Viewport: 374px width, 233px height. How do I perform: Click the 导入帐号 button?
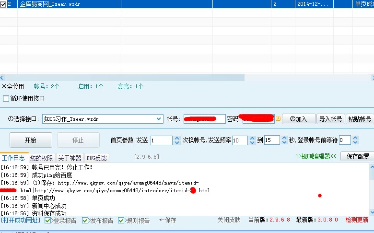click(x=330, y=119)
